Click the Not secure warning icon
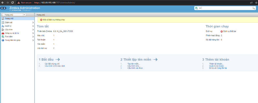The height and width of the screenshot is (103, 258). tap(19, 3)
